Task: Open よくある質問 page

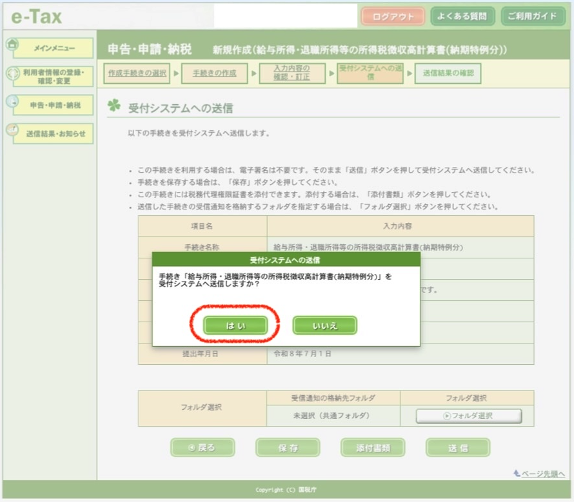Action: coord(462,16)
